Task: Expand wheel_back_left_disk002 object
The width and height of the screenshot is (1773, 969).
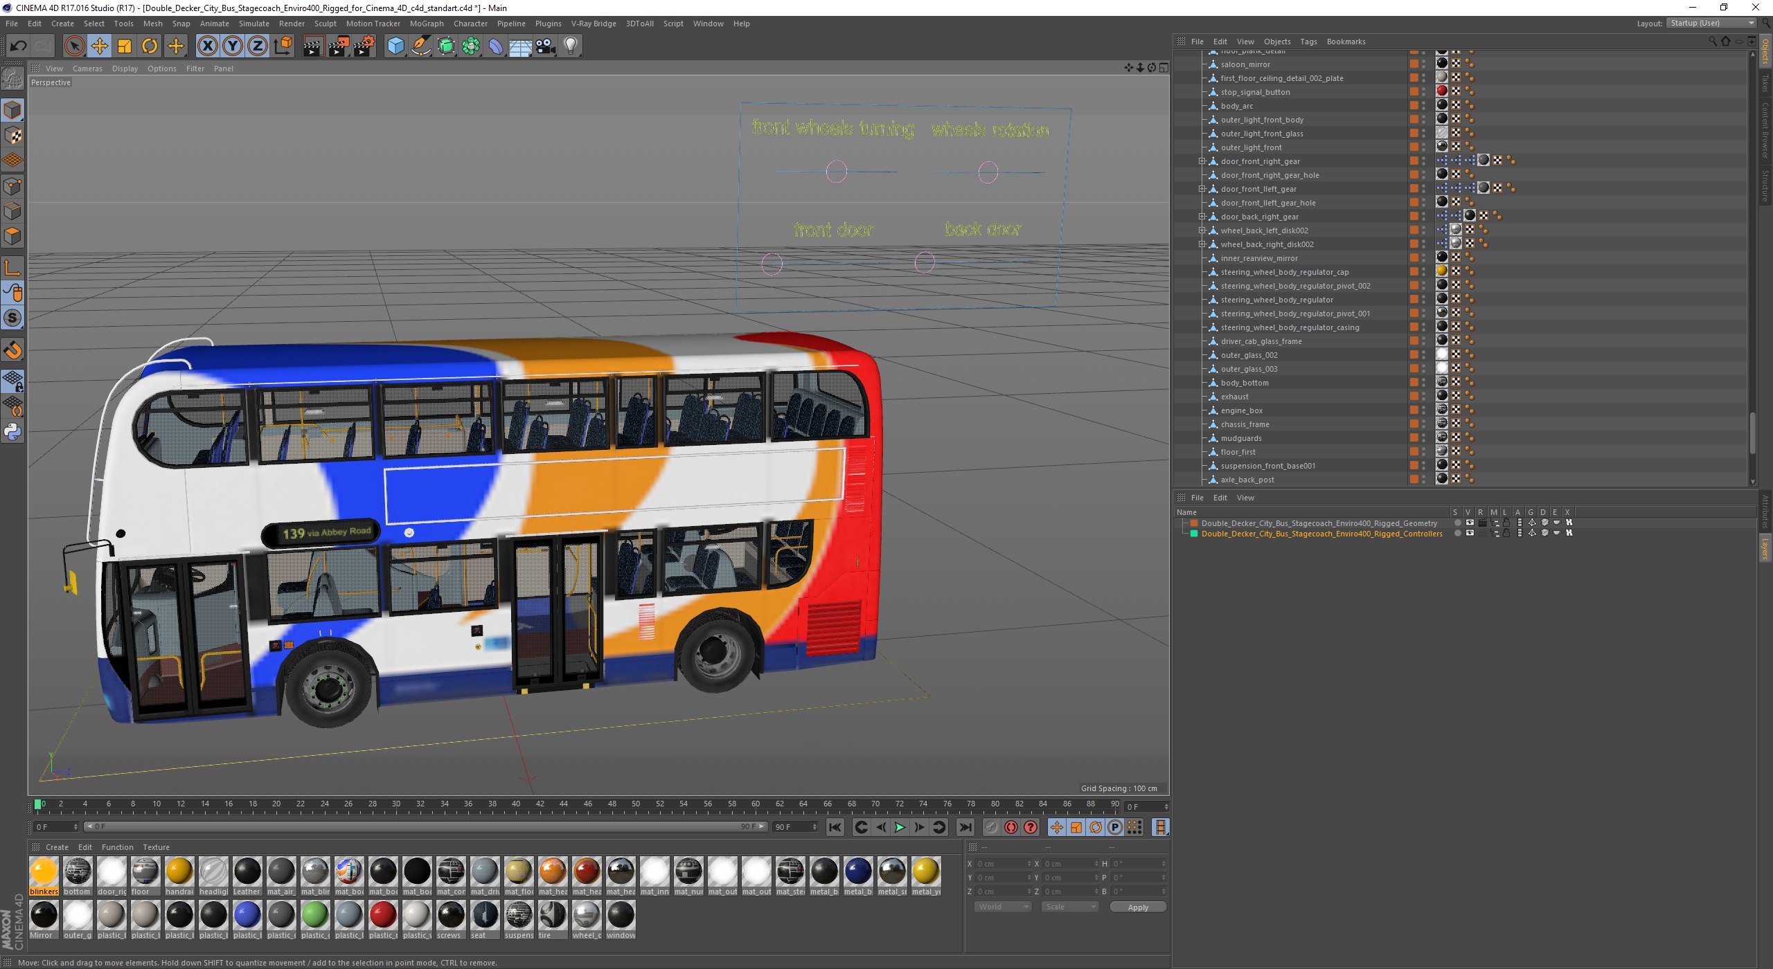Action: click(1202, 230)
